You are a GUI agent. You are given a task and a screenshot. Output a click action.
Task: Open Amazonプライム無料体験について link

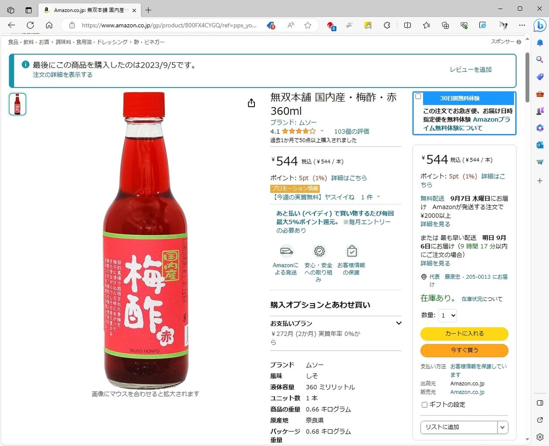pos(466,124)
